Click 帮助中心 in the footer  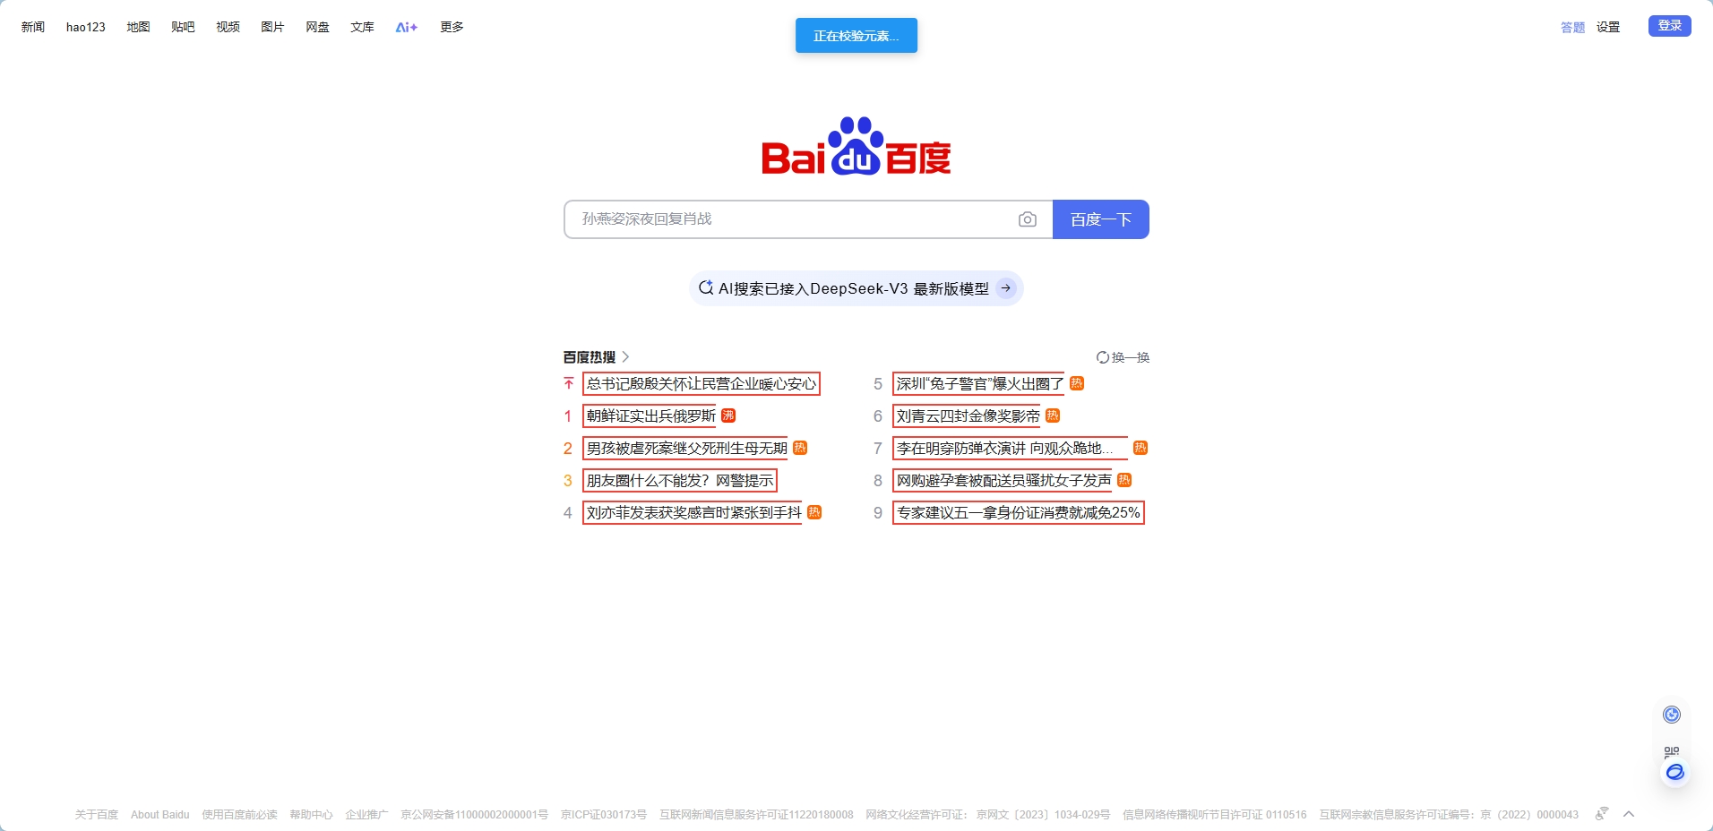[x=311, y=815]
